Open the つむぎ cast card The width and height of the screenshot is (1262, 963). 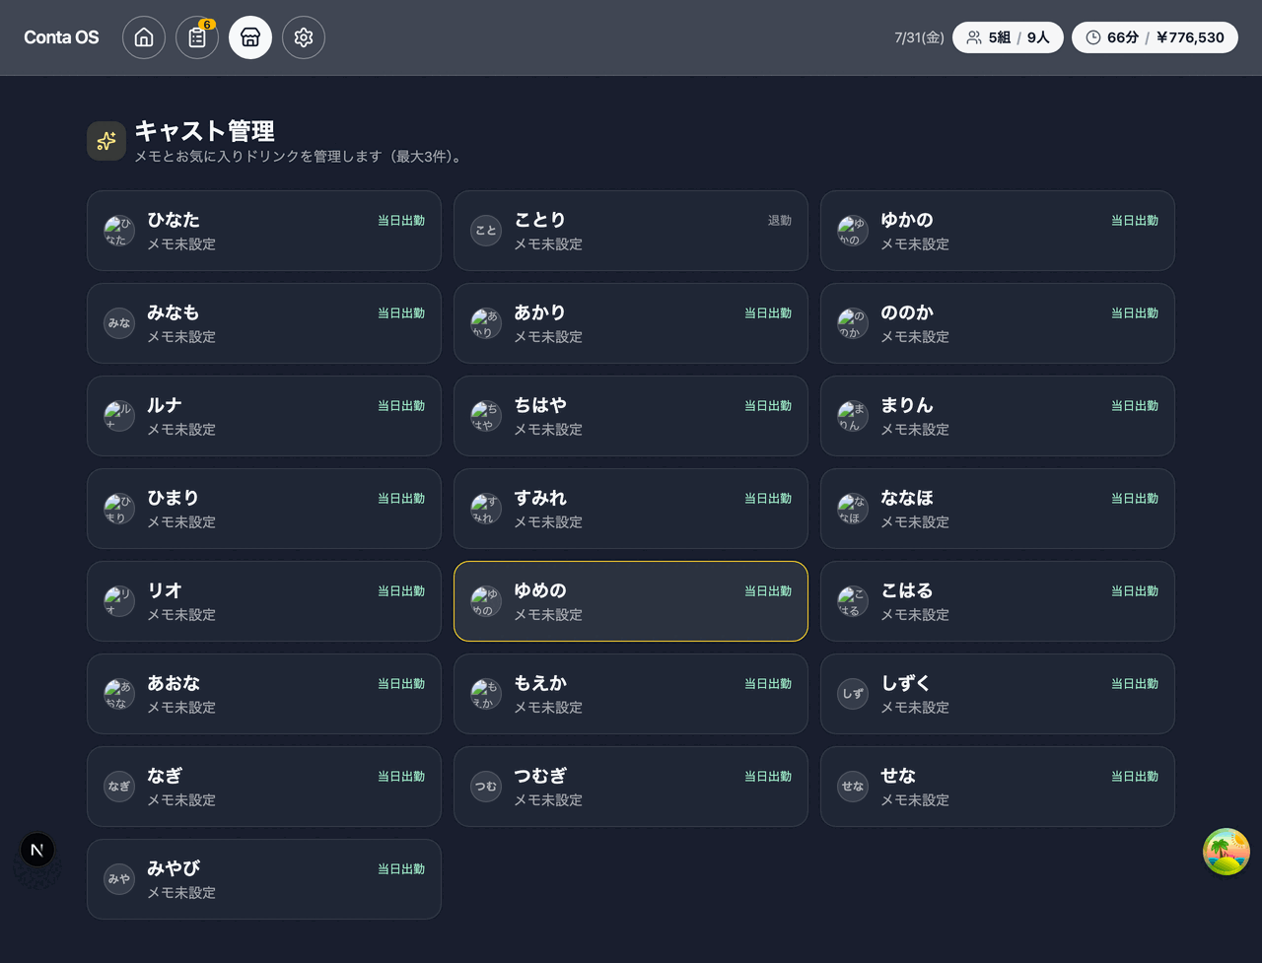pos(631,787)
